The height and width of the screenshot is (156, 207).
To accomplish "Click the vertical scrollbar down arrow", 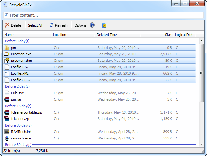I will tap(202, 144).
